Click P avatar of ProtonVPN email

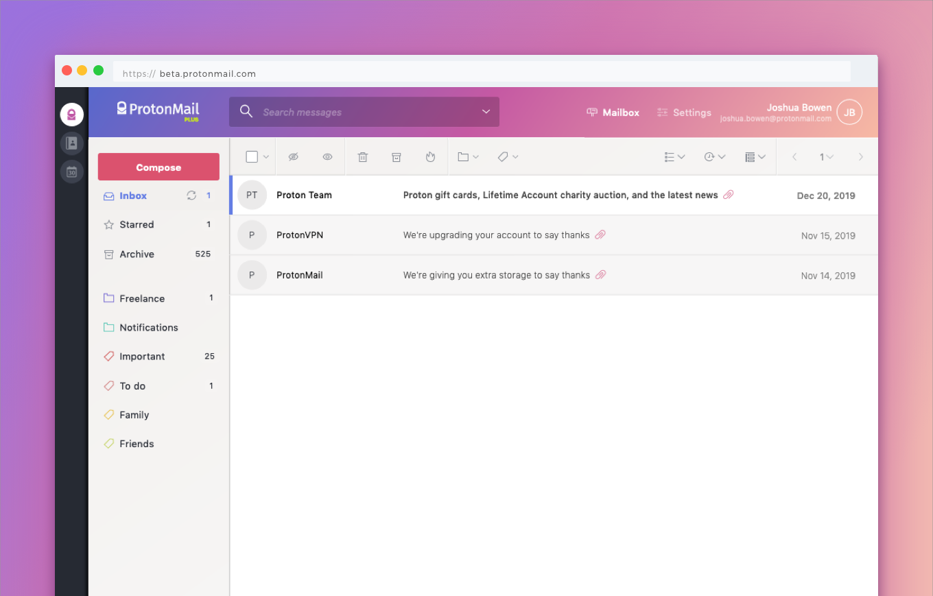point(252,235)
